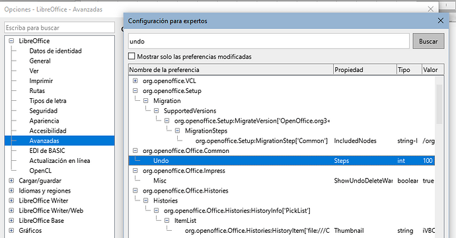The width and height of the screenshot is (456, 238).
Task: Click the Gráficos tree label
Action: coord(30,231)
